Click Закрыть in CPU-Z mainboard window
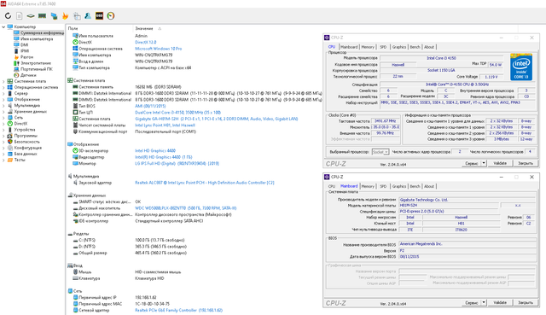The height and width of the screenshot is (315, 546). (526, 302)
